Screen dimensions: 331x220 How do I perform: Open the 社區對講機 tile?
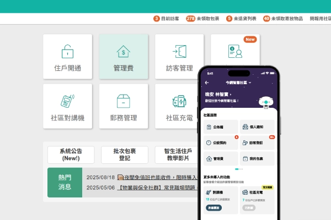67,106
